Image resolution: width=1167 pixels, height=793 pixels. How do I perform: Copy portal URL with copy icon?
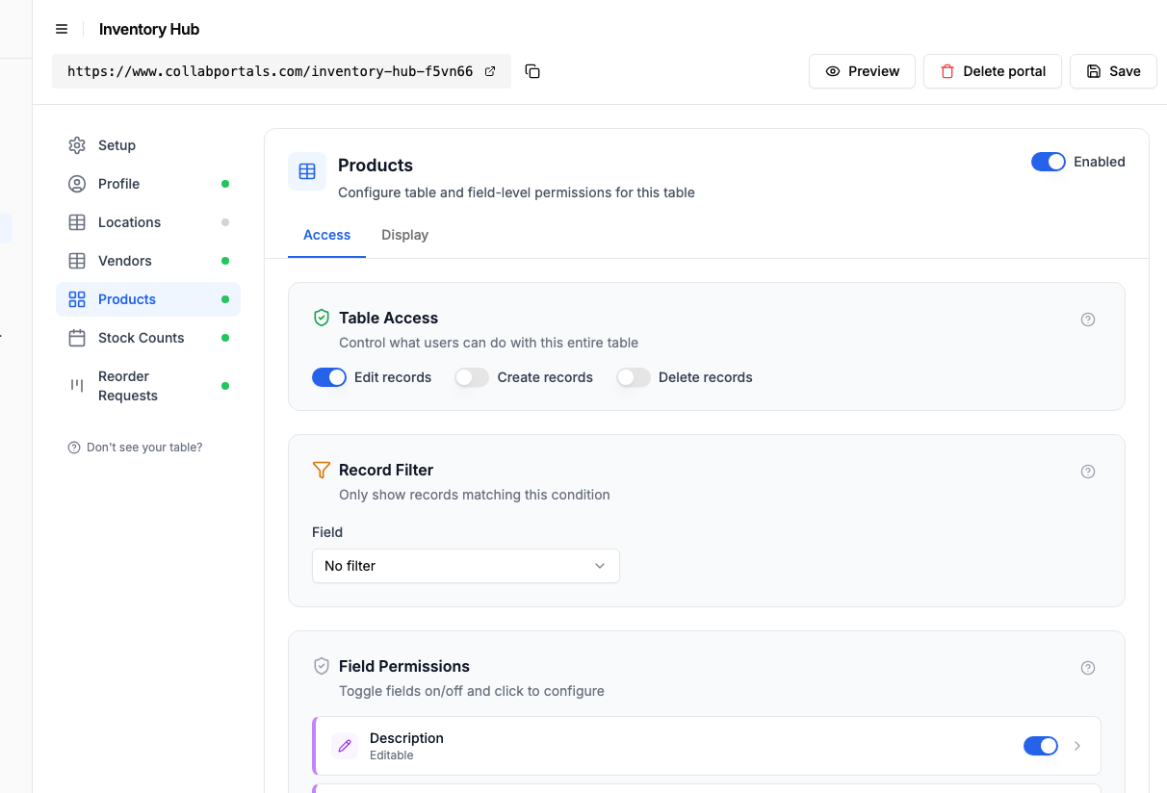pyautogui.click(x=532, y=71)
